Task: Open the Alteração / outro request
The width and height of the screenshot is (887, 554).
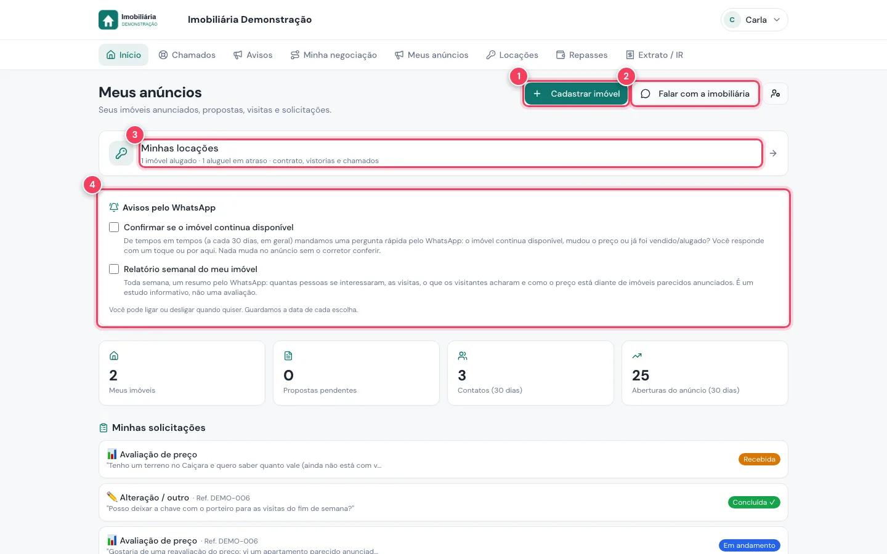Action: point(443,502)
